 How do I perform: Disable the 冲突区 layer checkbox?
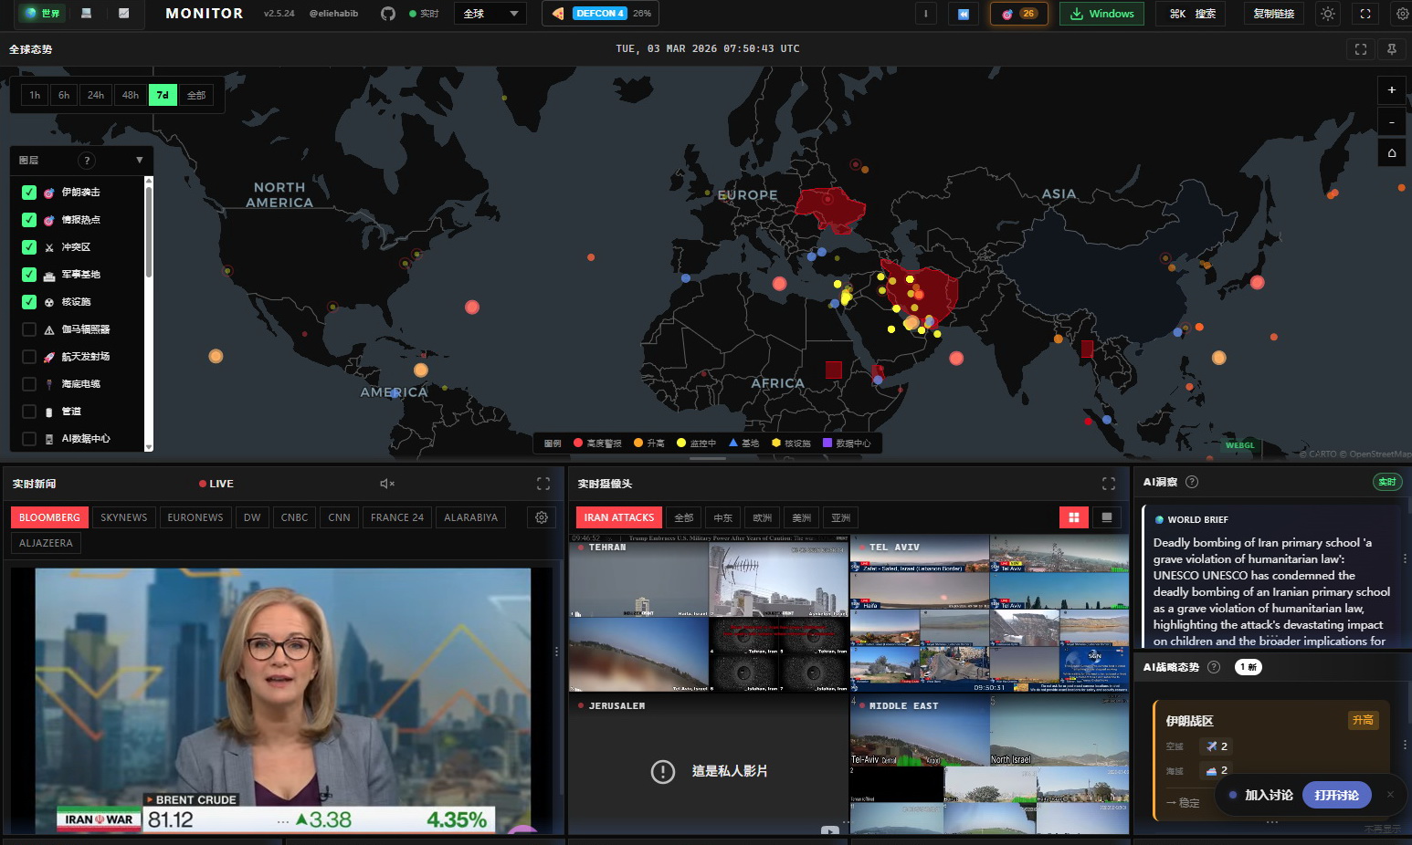[29, 247]
